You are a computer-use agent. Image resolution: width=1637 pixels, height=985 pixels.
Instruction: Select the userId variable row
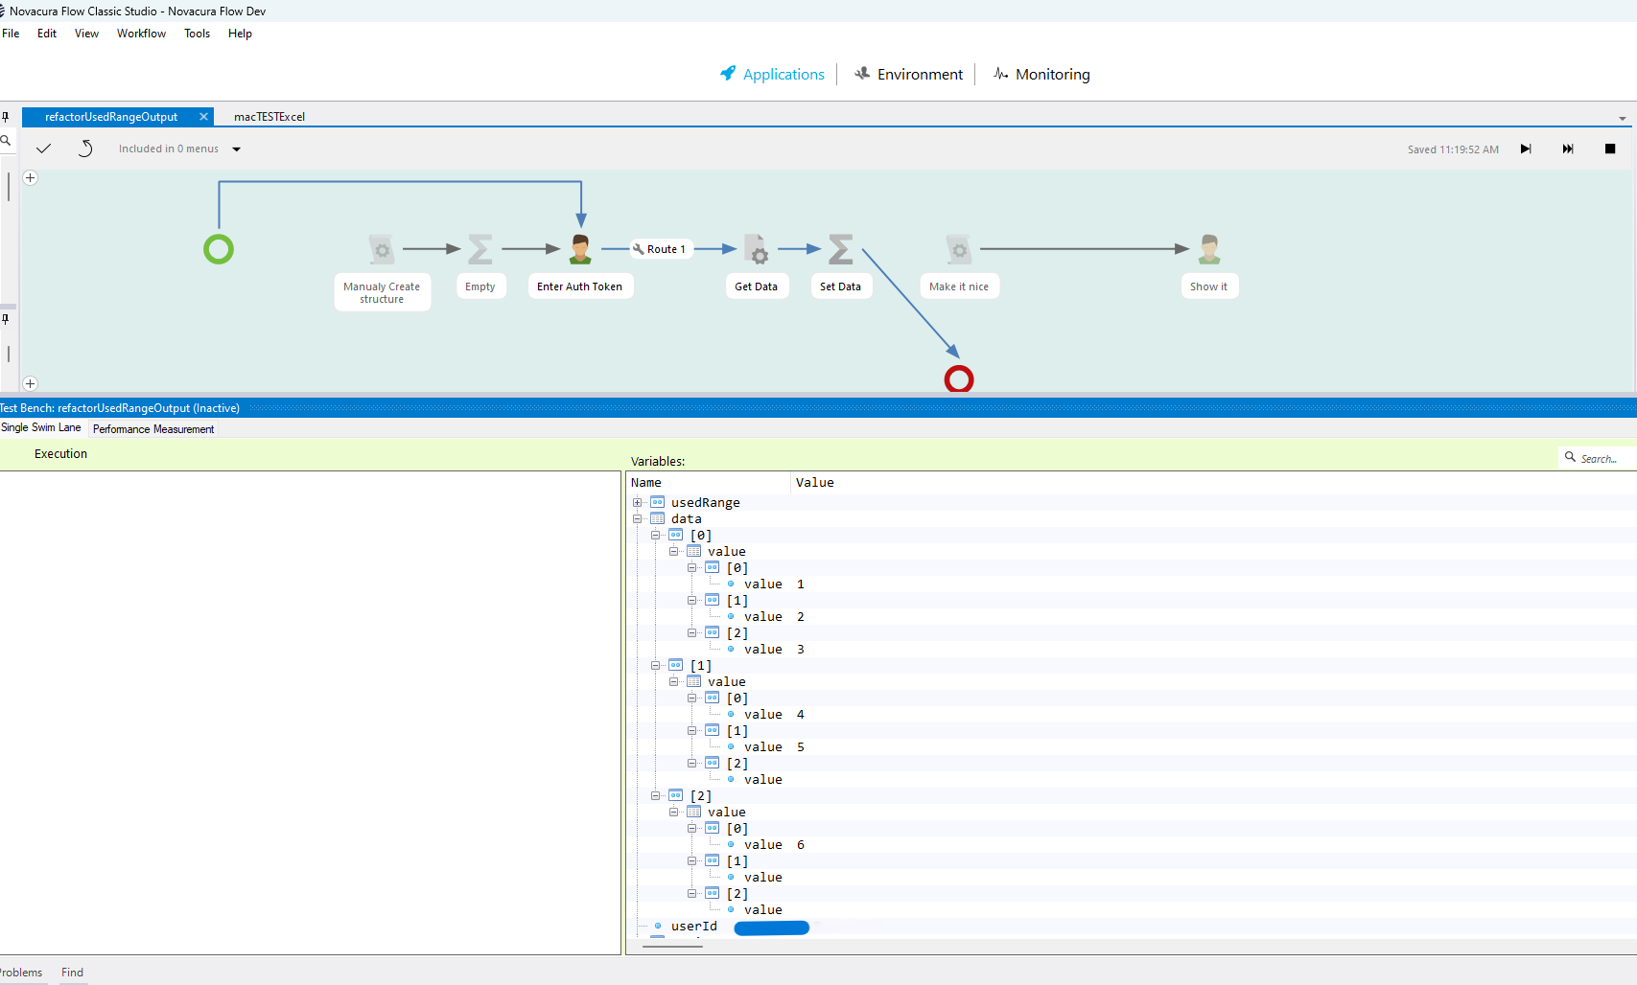coord(1132,927)
